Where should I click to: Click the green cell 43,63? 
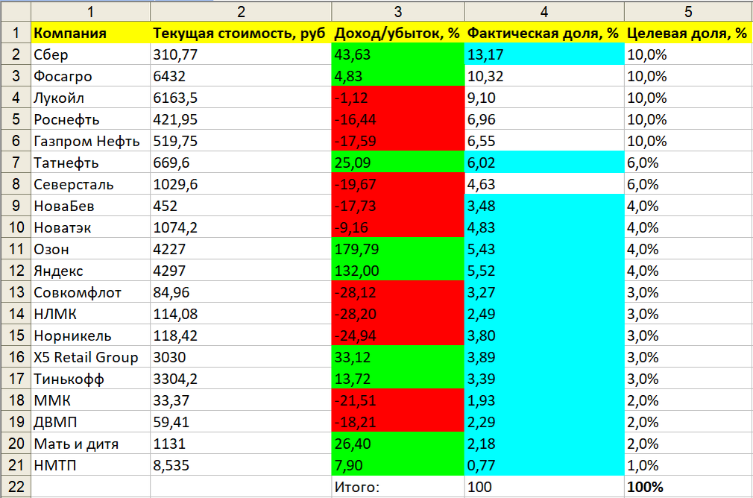pyautogui.click(x=397, y=54)
